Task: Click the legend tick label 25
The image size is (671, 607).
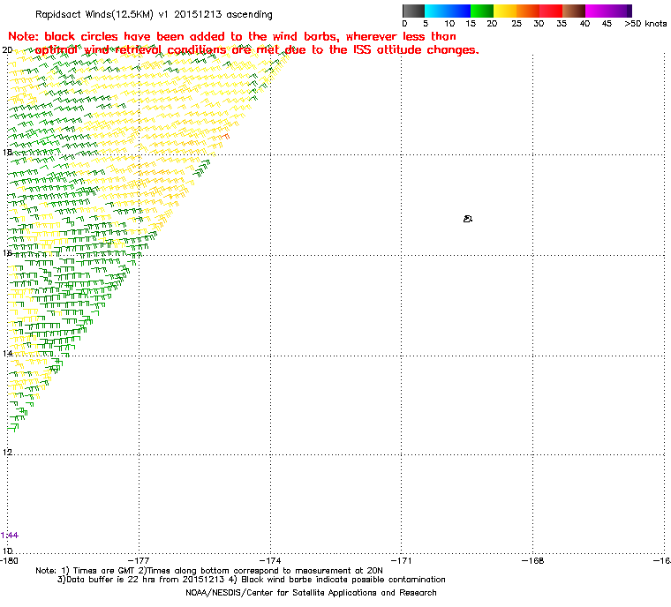Action: click(x=516, y=24)
